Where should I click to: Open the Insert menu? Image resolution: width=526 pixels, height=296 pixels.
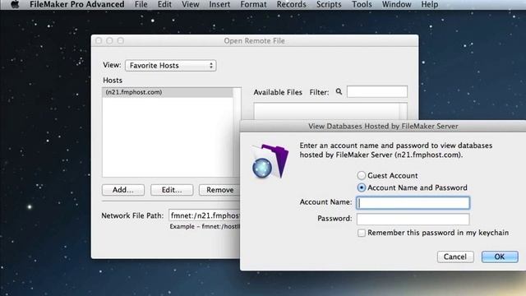click(219, 4)
